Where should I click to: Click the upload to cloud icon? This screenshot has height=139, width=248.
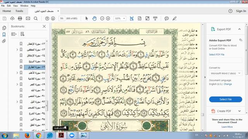(x=12, y=19)
